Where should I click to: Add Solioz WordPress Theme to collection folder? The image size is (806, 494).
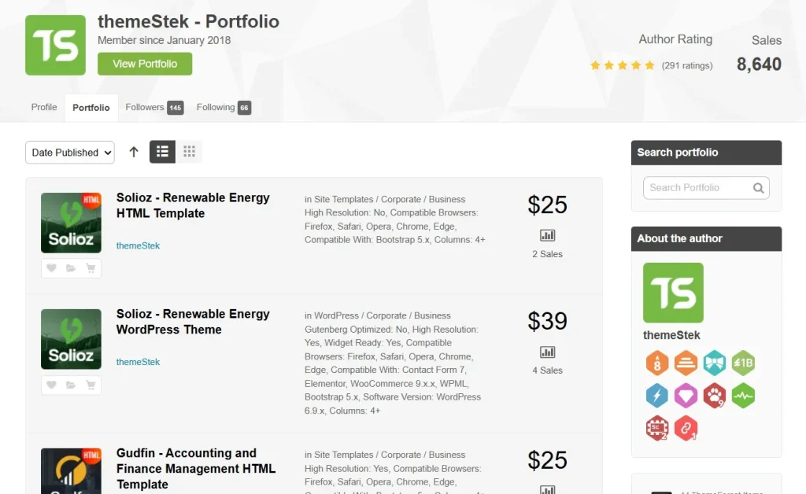pos(71,385)
